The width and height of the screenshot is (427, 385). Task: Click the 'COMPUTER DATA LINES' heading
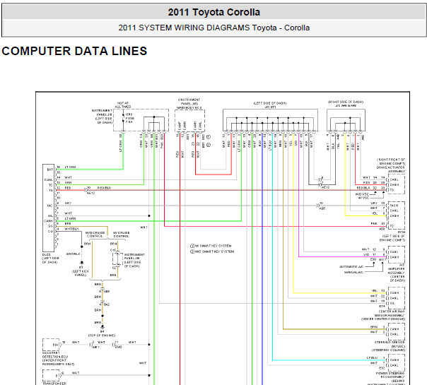(74, 51)
